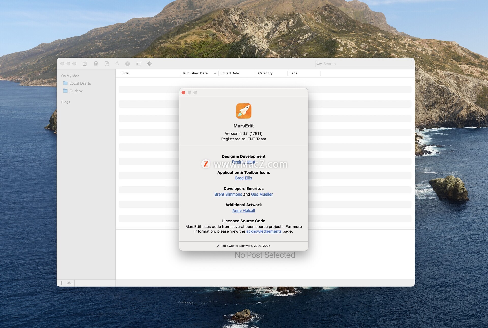Open the gear action menu below sidebar
488x328 pixels.
point(70,283)
